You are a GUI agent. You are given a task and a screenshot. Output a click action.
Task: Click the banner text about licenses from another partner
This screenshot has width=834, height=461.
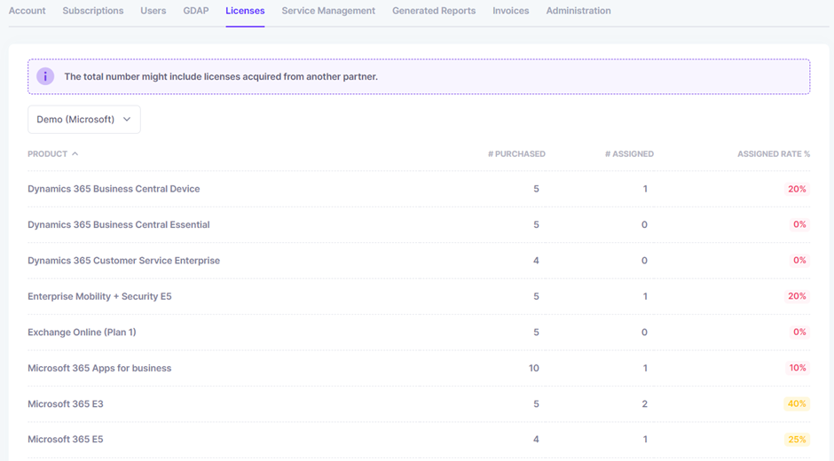pos(221,76)
